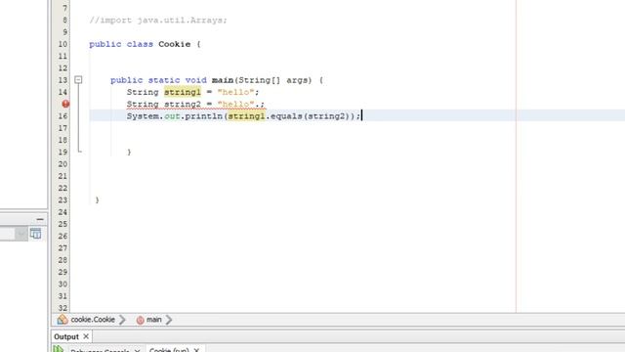Click the closing brace on line 23
625x352 pixels.
click(98, 199)
